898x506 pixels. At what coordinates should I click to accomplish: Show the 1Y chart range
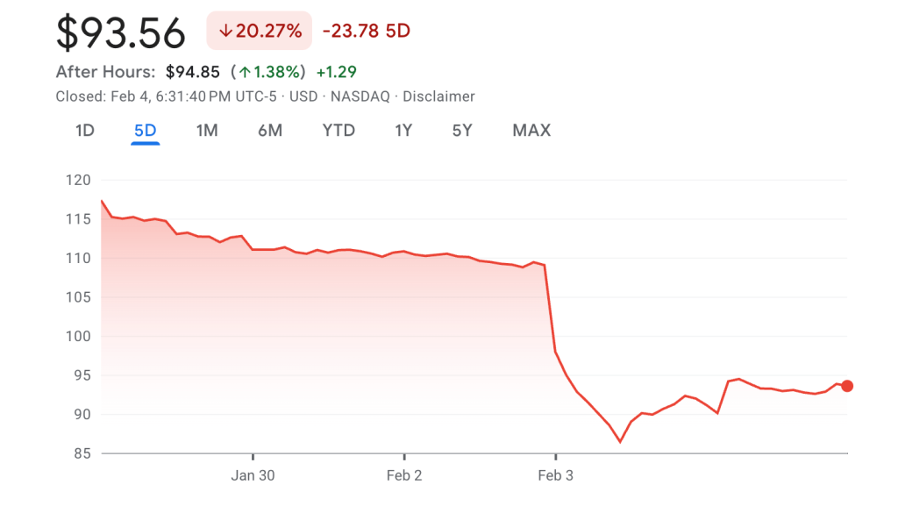403,131
